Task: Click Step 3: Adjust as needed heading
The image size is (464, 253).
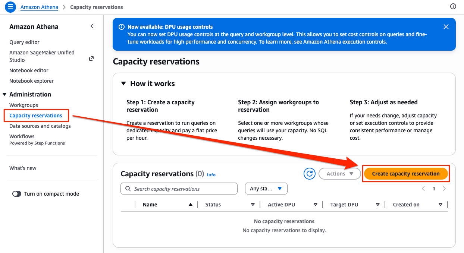Action: (x=384, y=102)
